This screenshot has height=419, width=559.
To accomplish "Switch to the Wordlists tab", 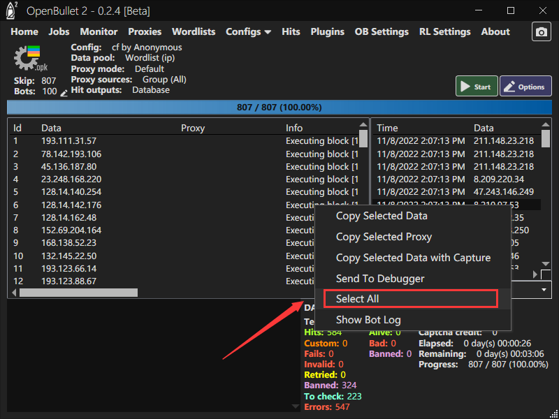I will point(194,31).
